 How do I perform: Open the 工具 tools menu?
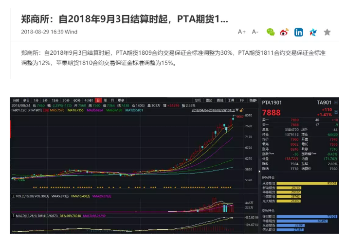(x=231, y=100)
